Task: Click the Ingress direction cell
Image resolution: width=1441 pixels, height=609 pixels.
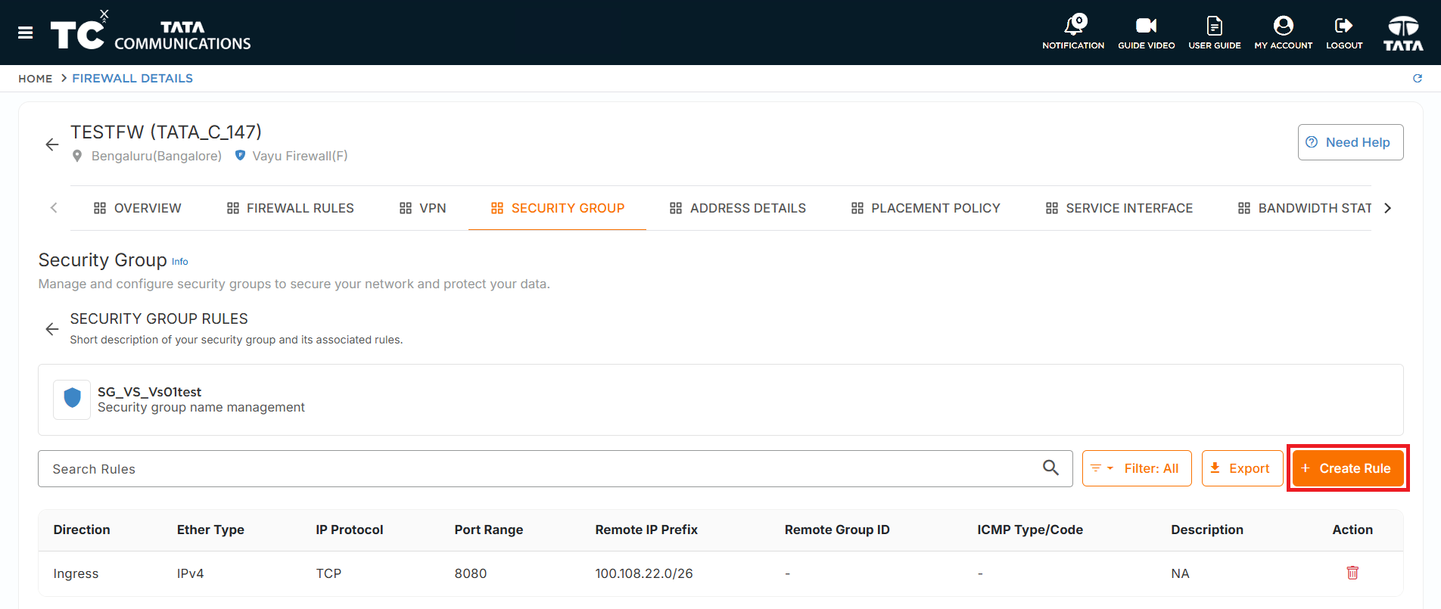Action: (76, 573)
